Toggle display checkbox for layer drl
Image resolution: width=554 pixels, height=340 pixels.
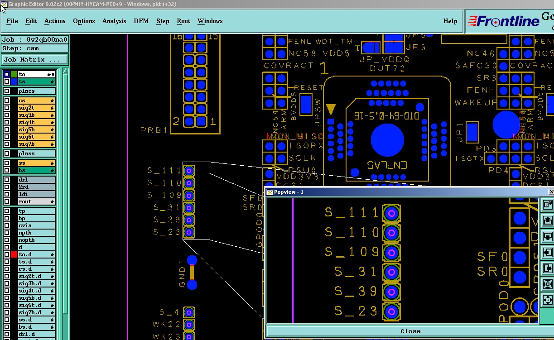(6, 180)
